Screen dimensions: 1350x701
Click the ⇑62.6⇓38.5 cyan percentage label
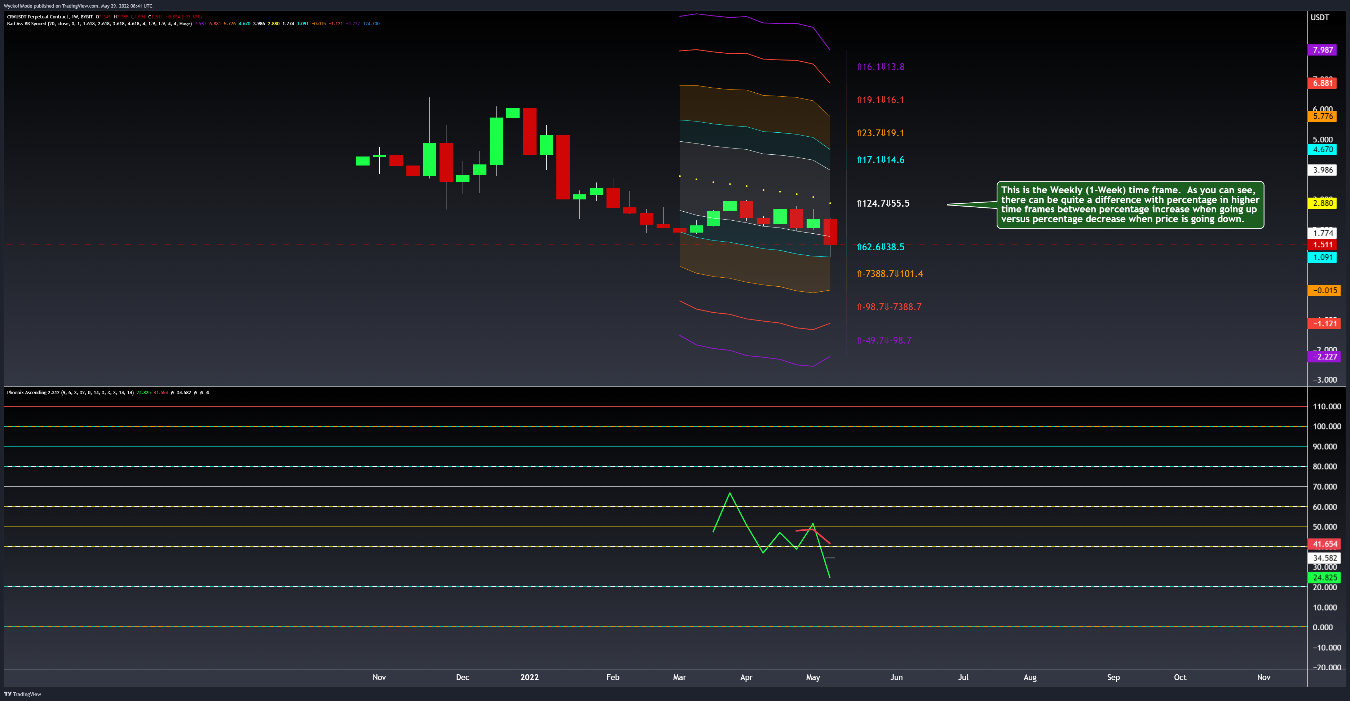881,247
